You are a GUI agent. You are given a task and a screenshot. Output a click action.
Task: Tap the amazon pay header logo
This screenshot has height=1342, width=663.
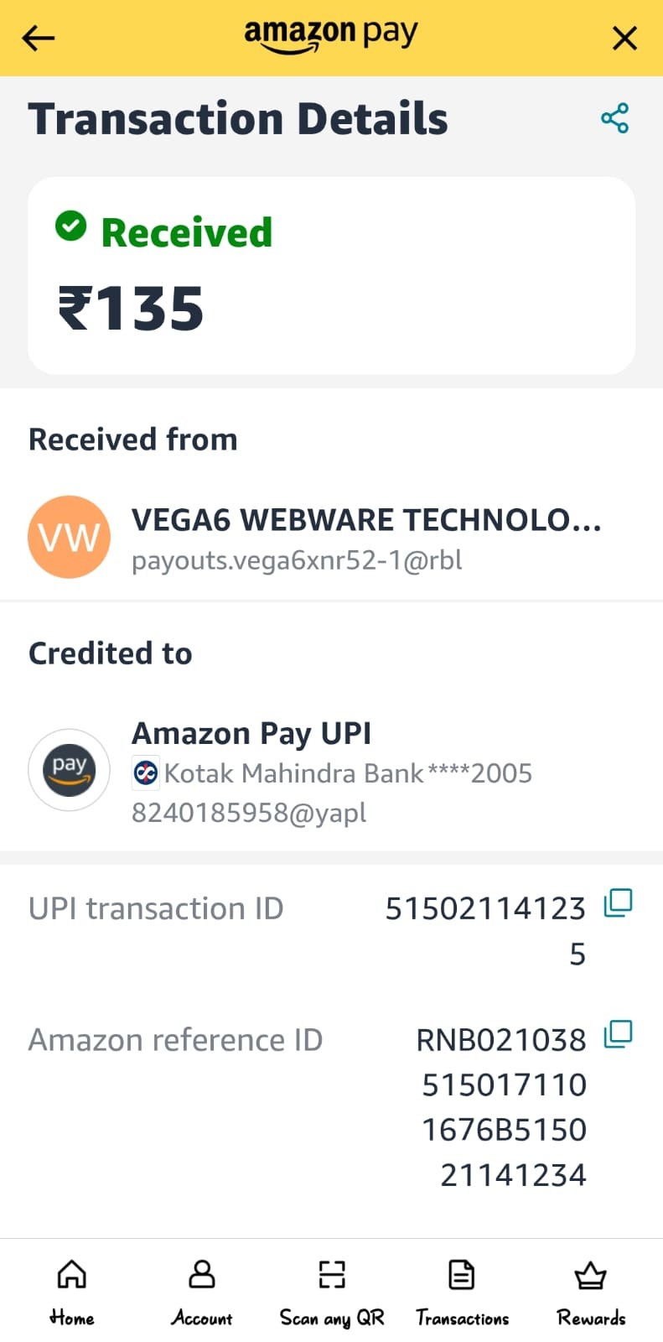point(331,36)
